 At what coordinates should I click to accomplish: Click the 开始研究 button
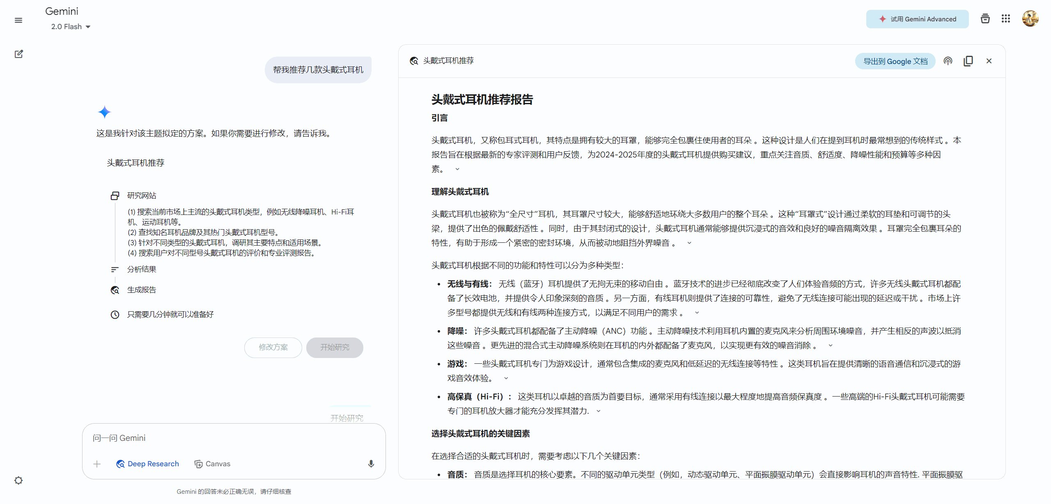(335, 347)
